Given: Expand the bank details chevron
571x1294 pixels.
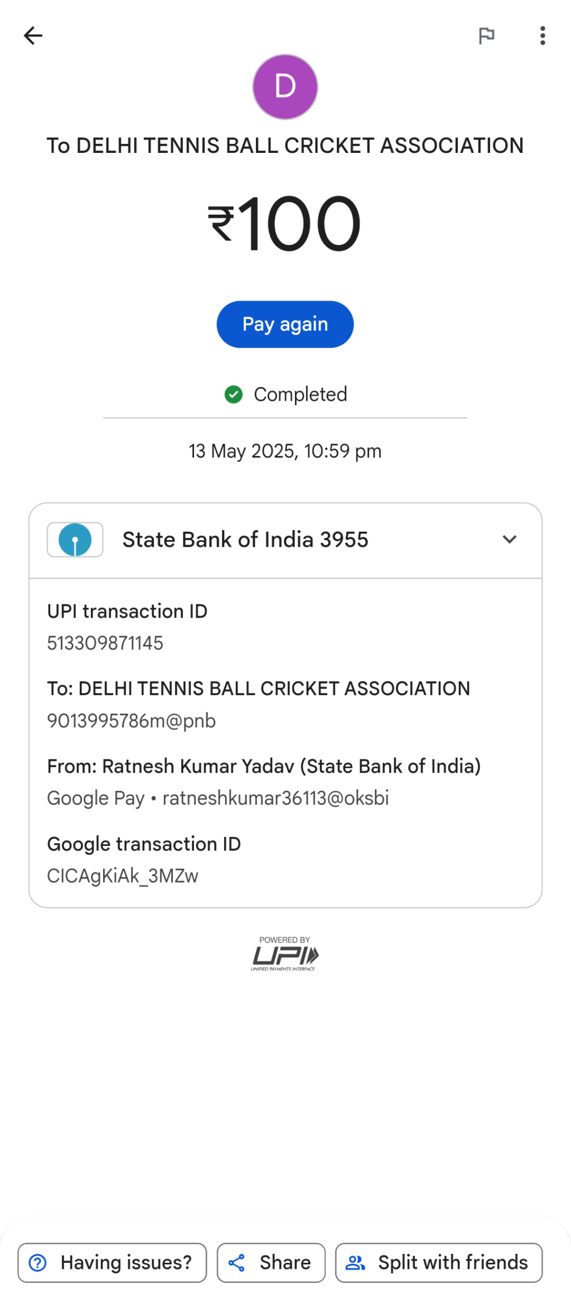Looking at the screenshot, I should pyautogui.click(x=509, y=540).
